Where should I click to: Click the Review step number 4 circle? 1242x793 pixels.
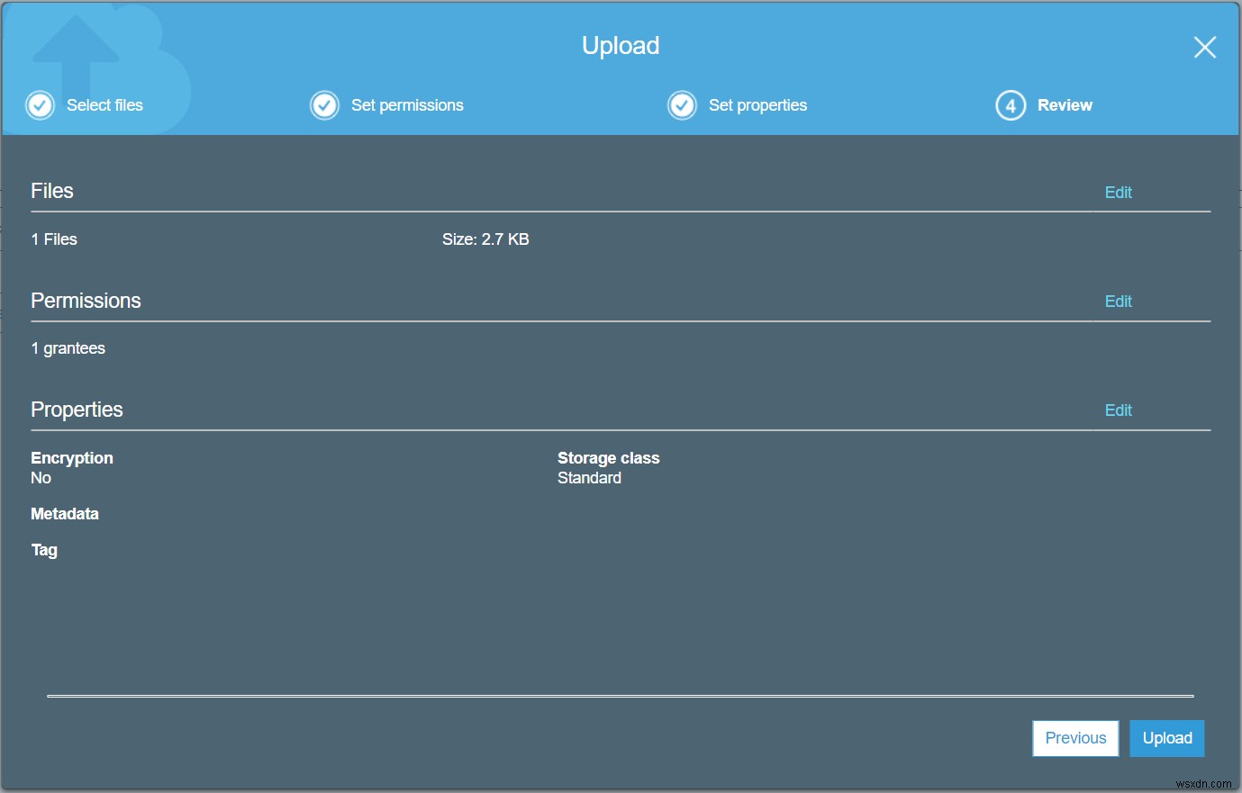tap(1010, 105)
